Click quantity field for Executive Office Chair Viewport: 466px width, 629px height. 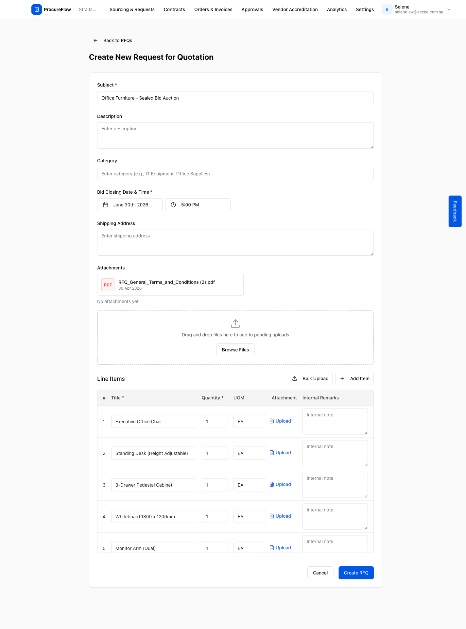point(215,421)
